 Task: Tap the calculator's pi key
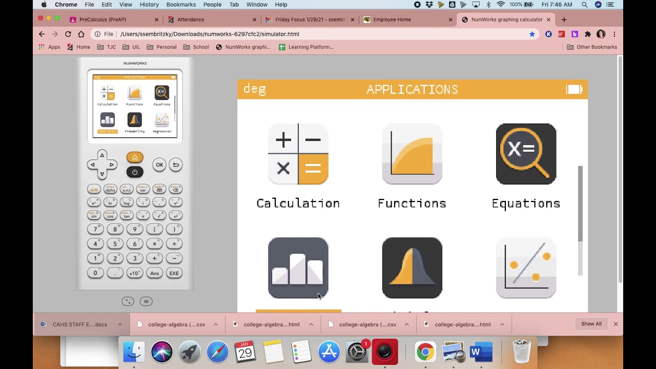click(x=143, y=215)
